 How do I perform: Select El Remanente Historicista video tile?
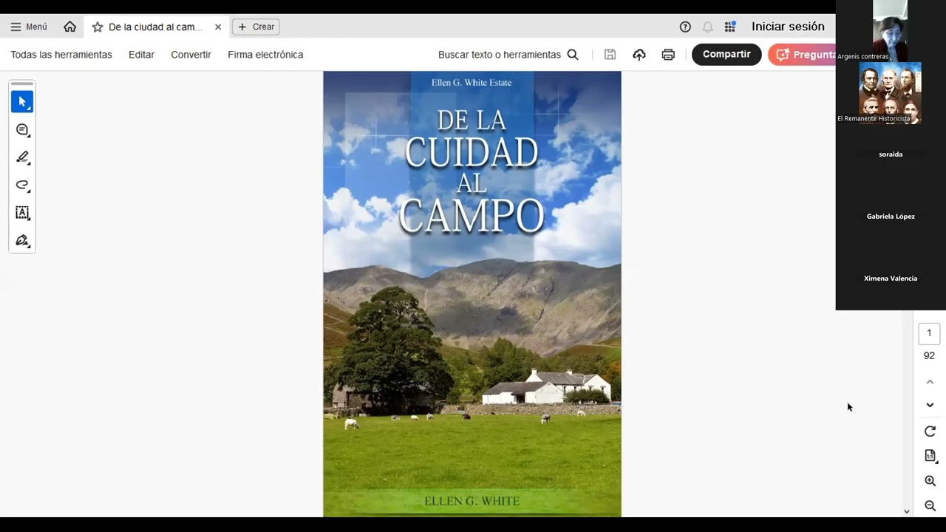point(891,93)
